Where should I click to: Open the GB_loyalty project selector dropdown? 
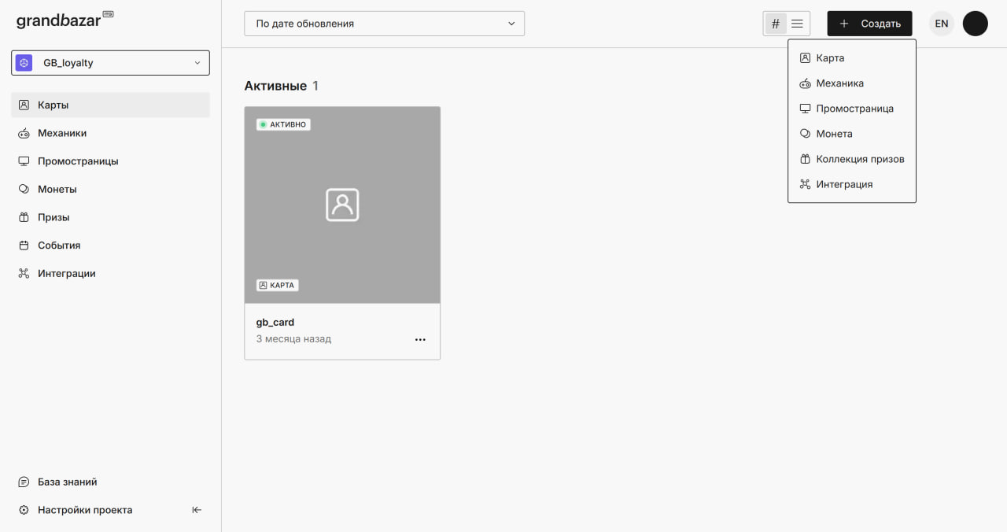[110, 63]
